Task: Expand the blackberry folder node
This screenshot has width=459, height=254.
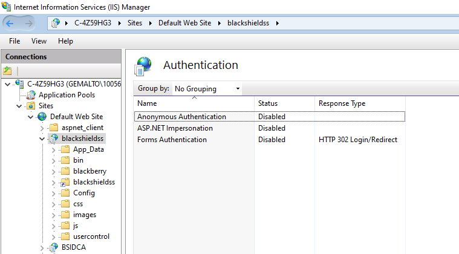Action: (54, 172)
